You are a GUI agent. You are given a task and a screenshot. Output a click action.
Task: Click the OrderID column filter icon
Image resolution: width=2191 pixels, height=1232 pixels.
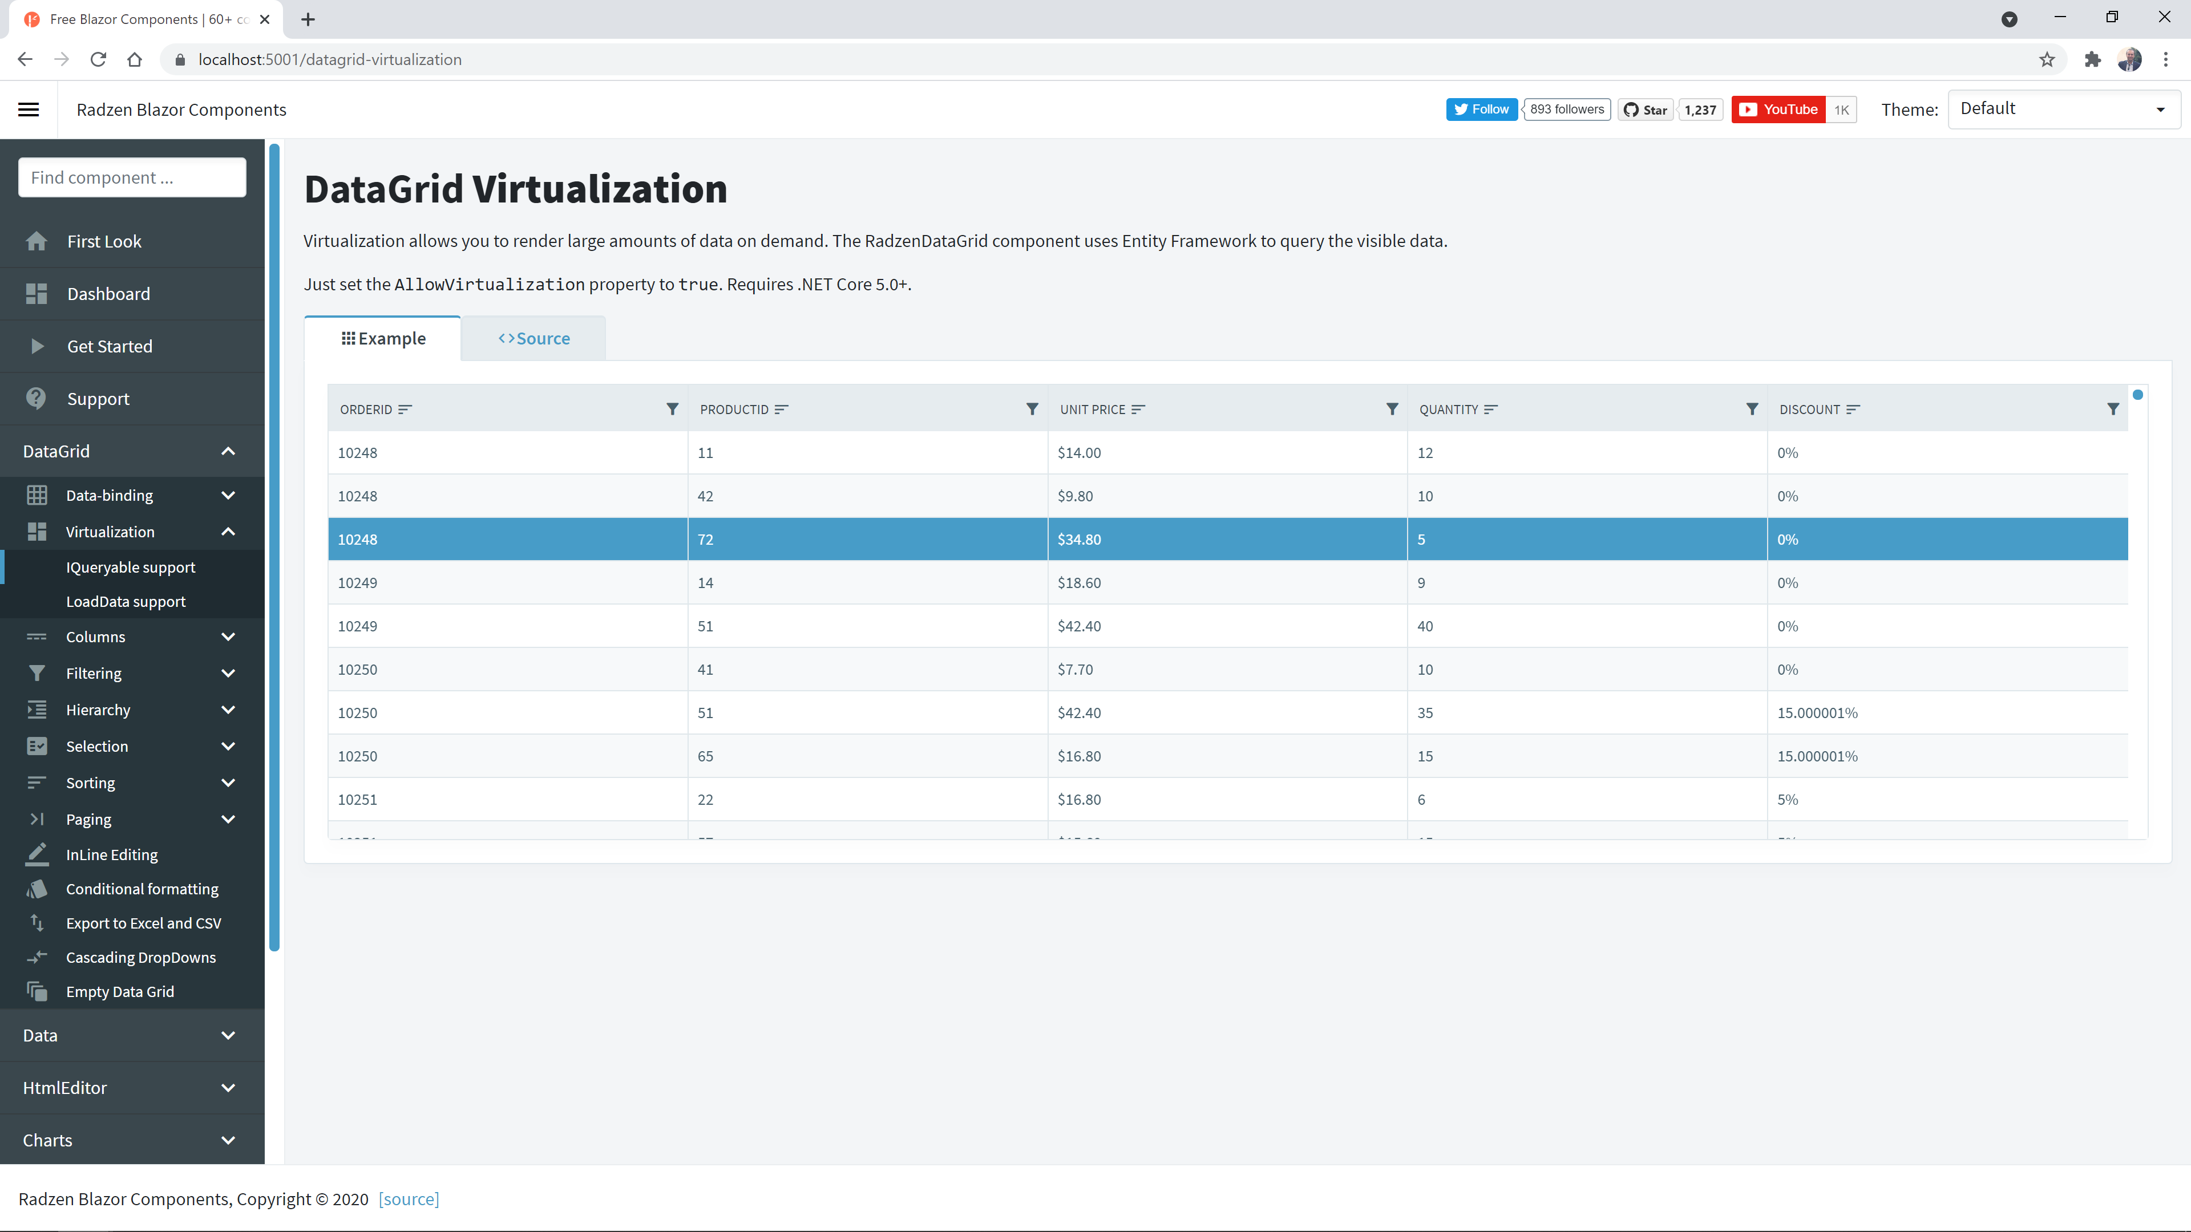pyautogui.click(x=672, y=409)
